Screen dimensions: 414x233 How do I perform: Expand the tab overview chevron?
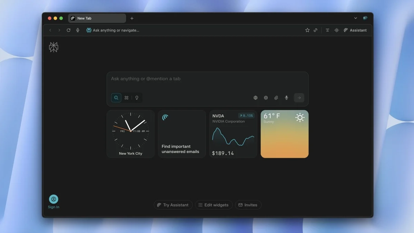[x=355, y=18]
